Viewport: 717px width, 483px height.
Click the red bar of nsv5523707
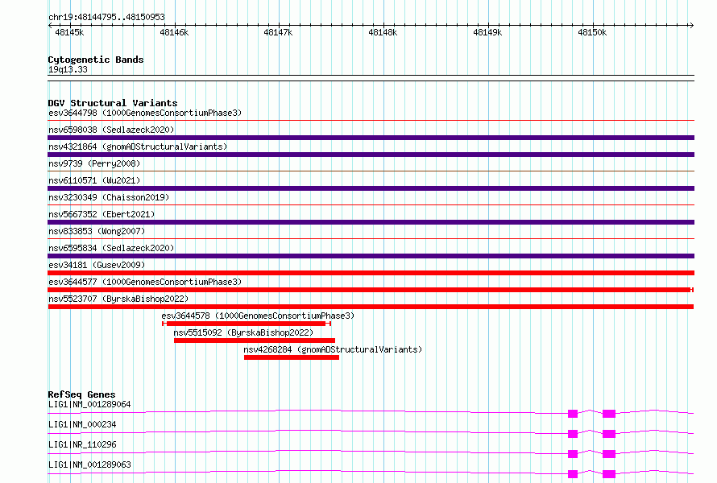[371, 307]
